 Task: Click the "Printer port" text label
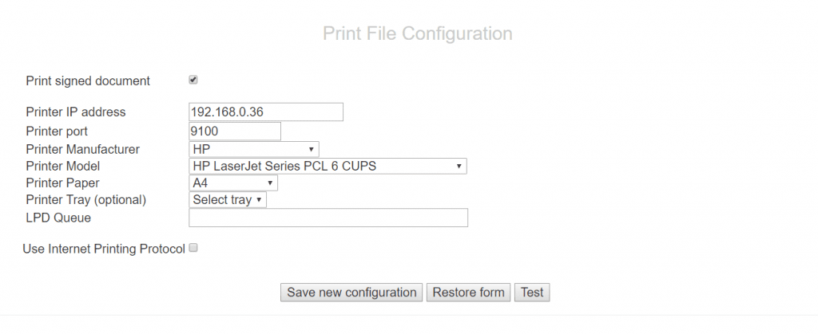click(57, 131)
